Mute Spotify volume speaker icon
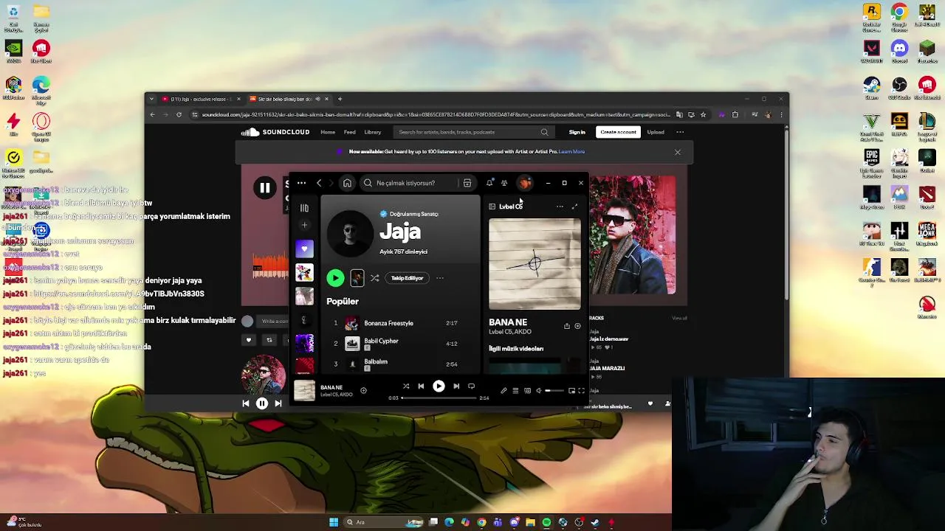 538,391
